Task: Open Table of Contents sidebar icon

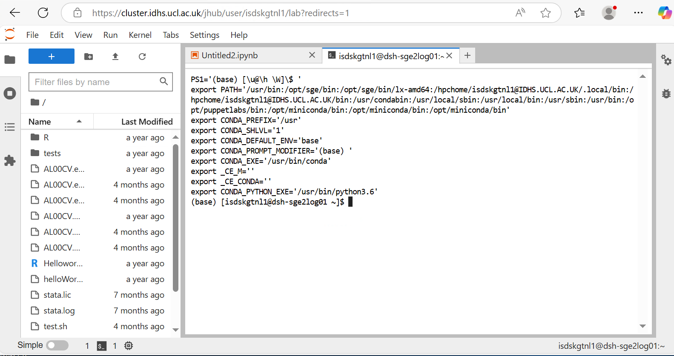Action: [10, 127]
